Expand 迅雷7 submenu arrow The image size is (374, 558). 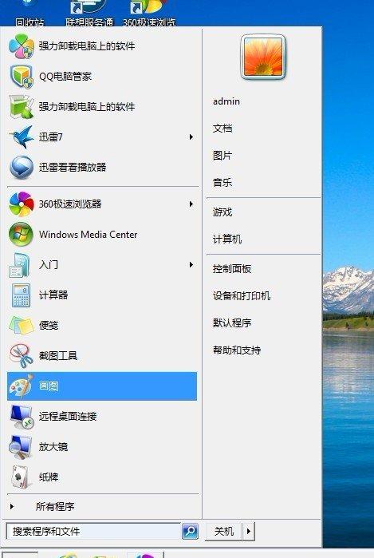point(191,137)
